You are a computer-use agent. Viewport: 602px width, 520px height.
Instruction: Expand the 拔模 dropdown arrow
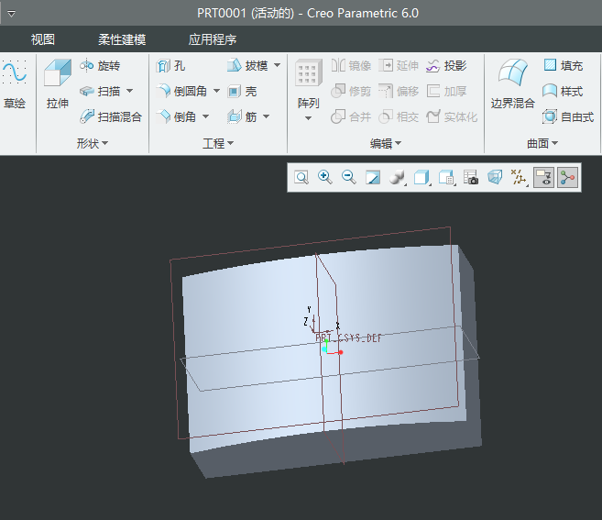pos(278,65)
